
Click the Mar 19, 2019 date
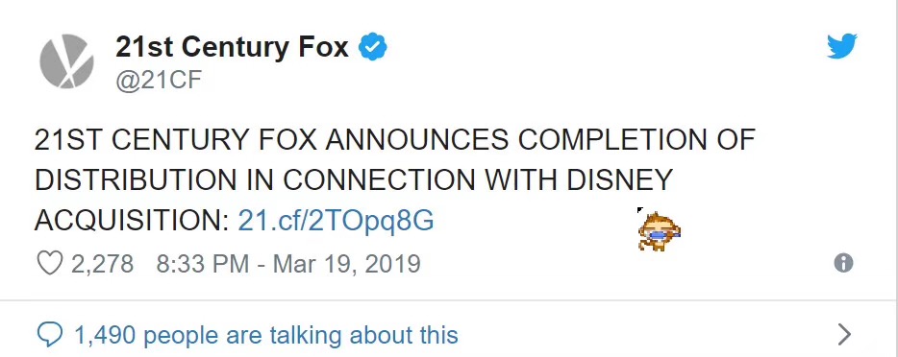[347, 264]
